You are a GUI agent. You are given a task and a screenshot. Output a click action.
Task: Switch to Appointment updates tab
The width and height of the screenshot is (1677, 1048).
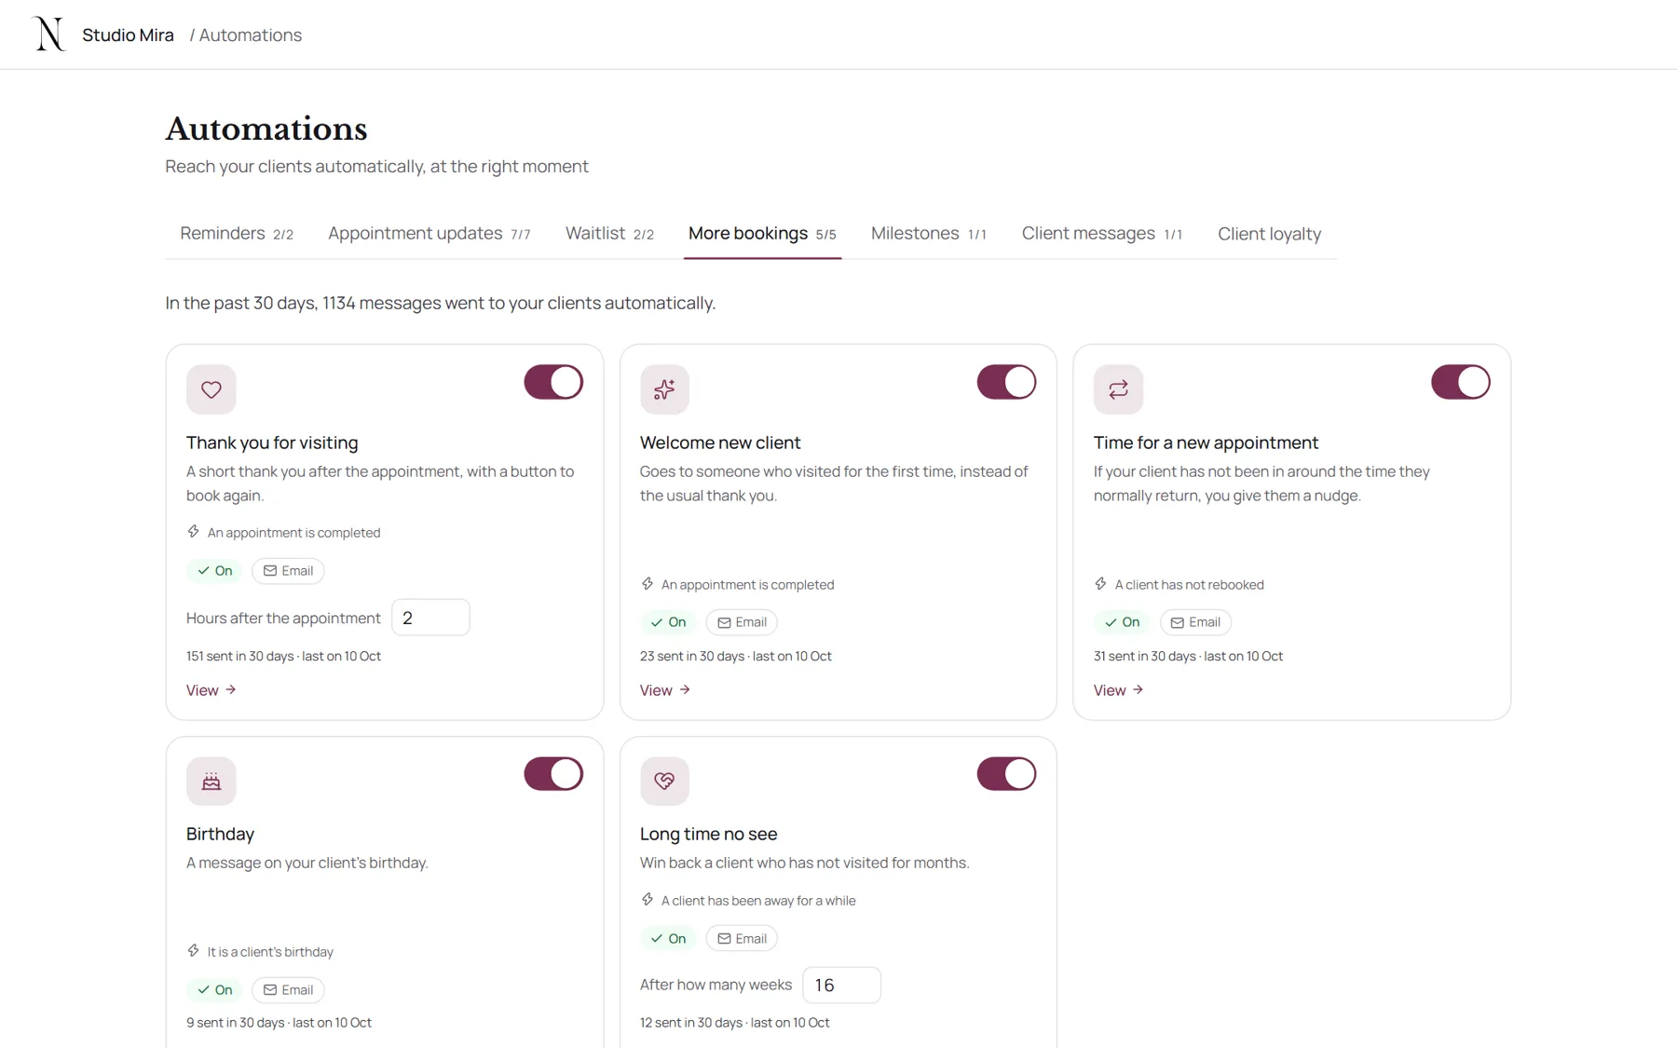[x=429, y=234]
